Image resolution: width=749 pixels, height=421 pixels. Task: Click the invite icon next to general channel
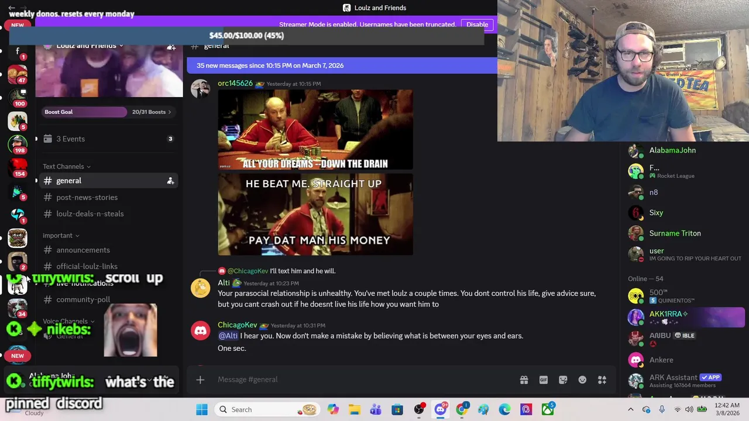pos(170,181)
